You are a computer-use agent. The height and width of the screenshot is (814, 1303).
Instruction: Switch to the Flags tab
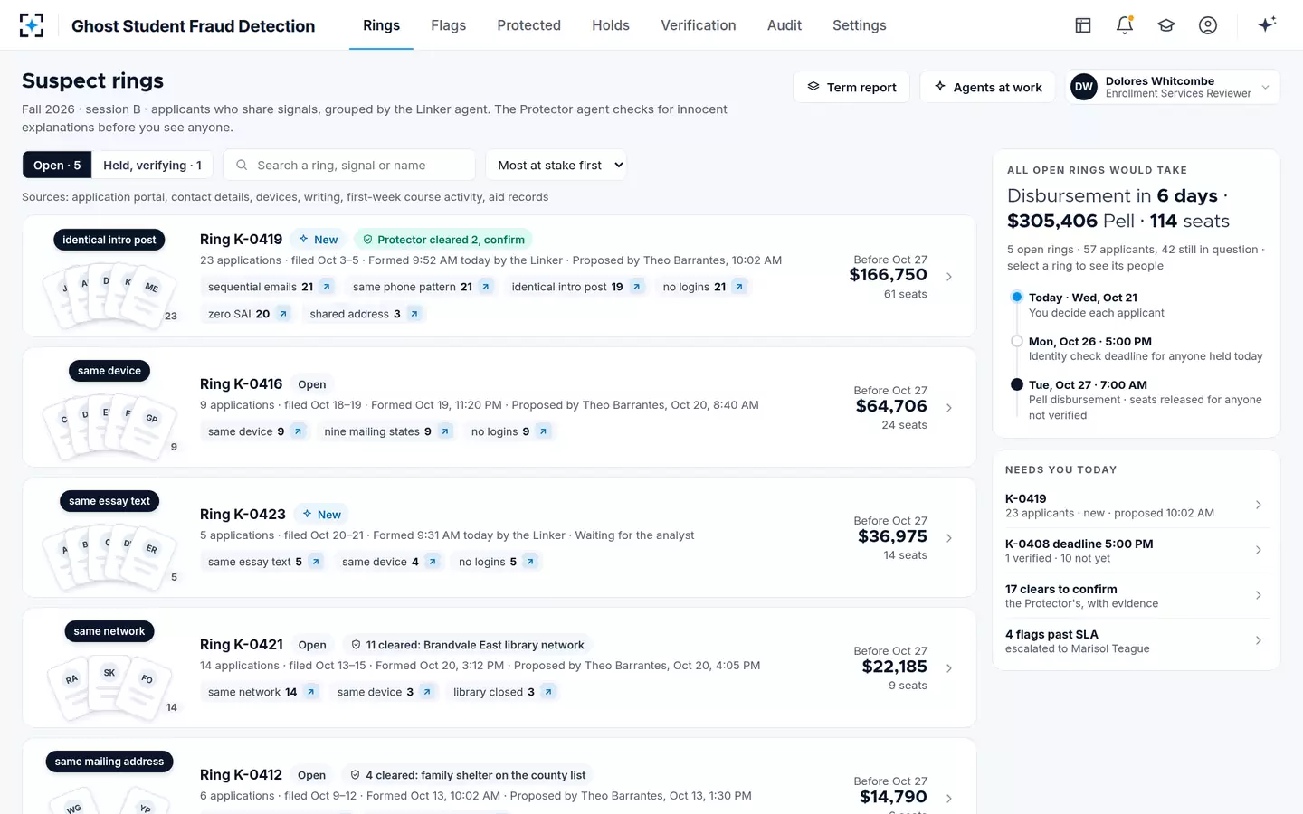point(449,25)
